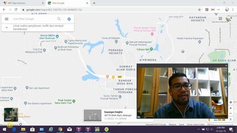Open the Windows Start menu
This screenshot has height=133, width=237.
coord(4,129)
